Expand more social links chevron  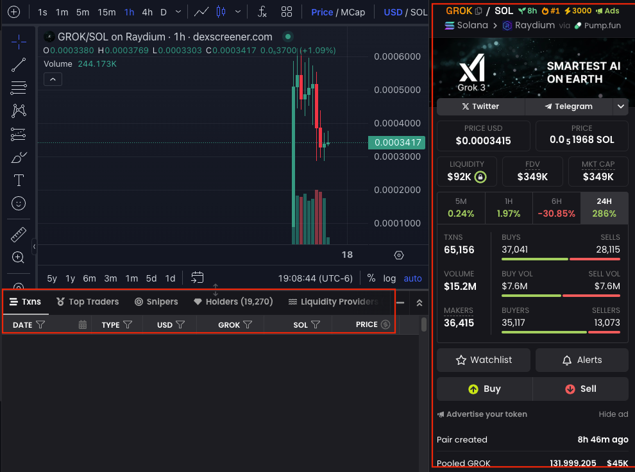point(621,106)
